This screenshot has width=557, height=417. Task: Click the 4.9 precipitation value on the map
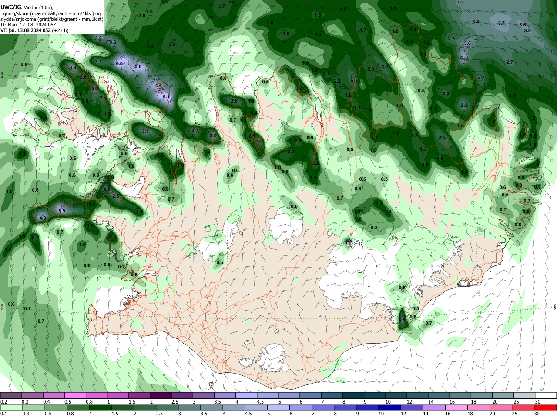pyautogui.click(x=43, y=218)
